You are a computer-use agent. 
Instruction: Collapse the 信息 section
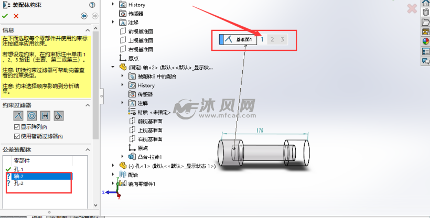pos(88,30)
